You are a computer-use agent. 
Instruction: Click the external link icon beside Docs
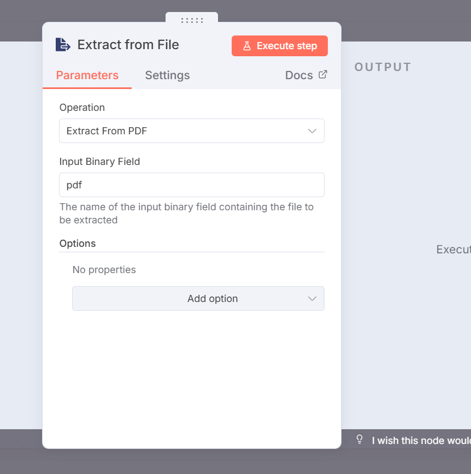coord(323,75)
